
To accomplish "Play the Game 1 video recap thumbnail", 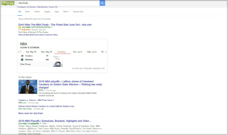I will pos(58,64).
